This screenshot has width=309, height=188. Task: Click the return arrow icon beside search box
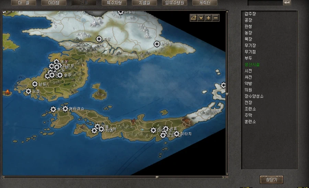pyautogui.click(x=287, y=3)
